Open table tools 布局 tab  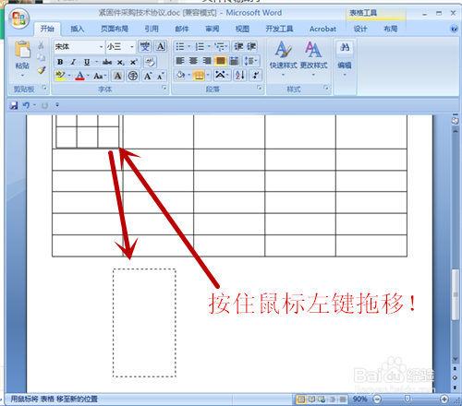(391, 29)
